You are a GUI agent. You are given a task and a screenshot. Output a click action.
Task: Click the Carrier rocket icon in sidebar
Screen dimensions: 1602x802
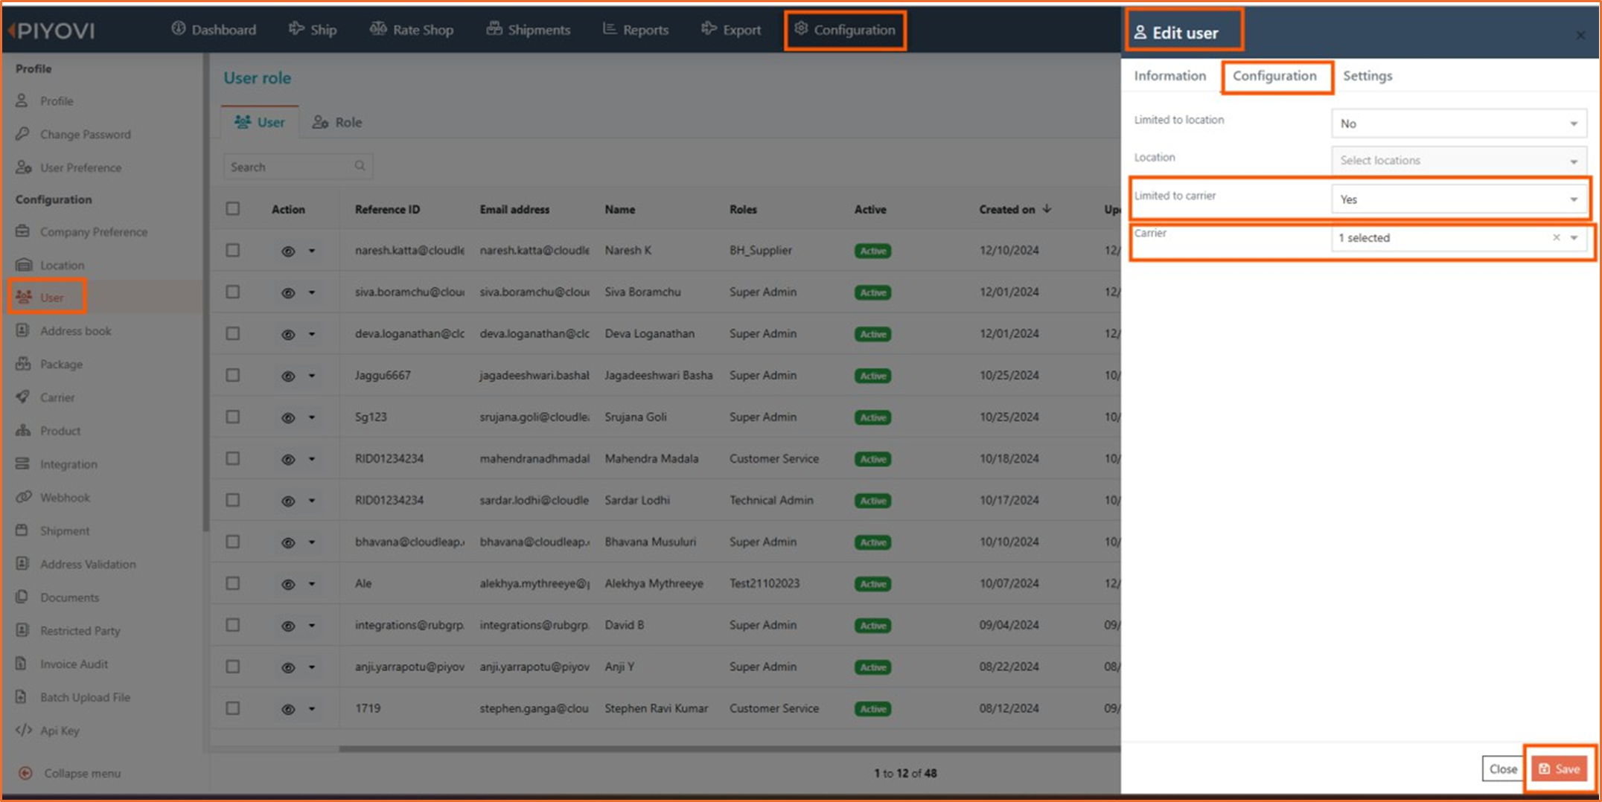[x=23, y=397]
